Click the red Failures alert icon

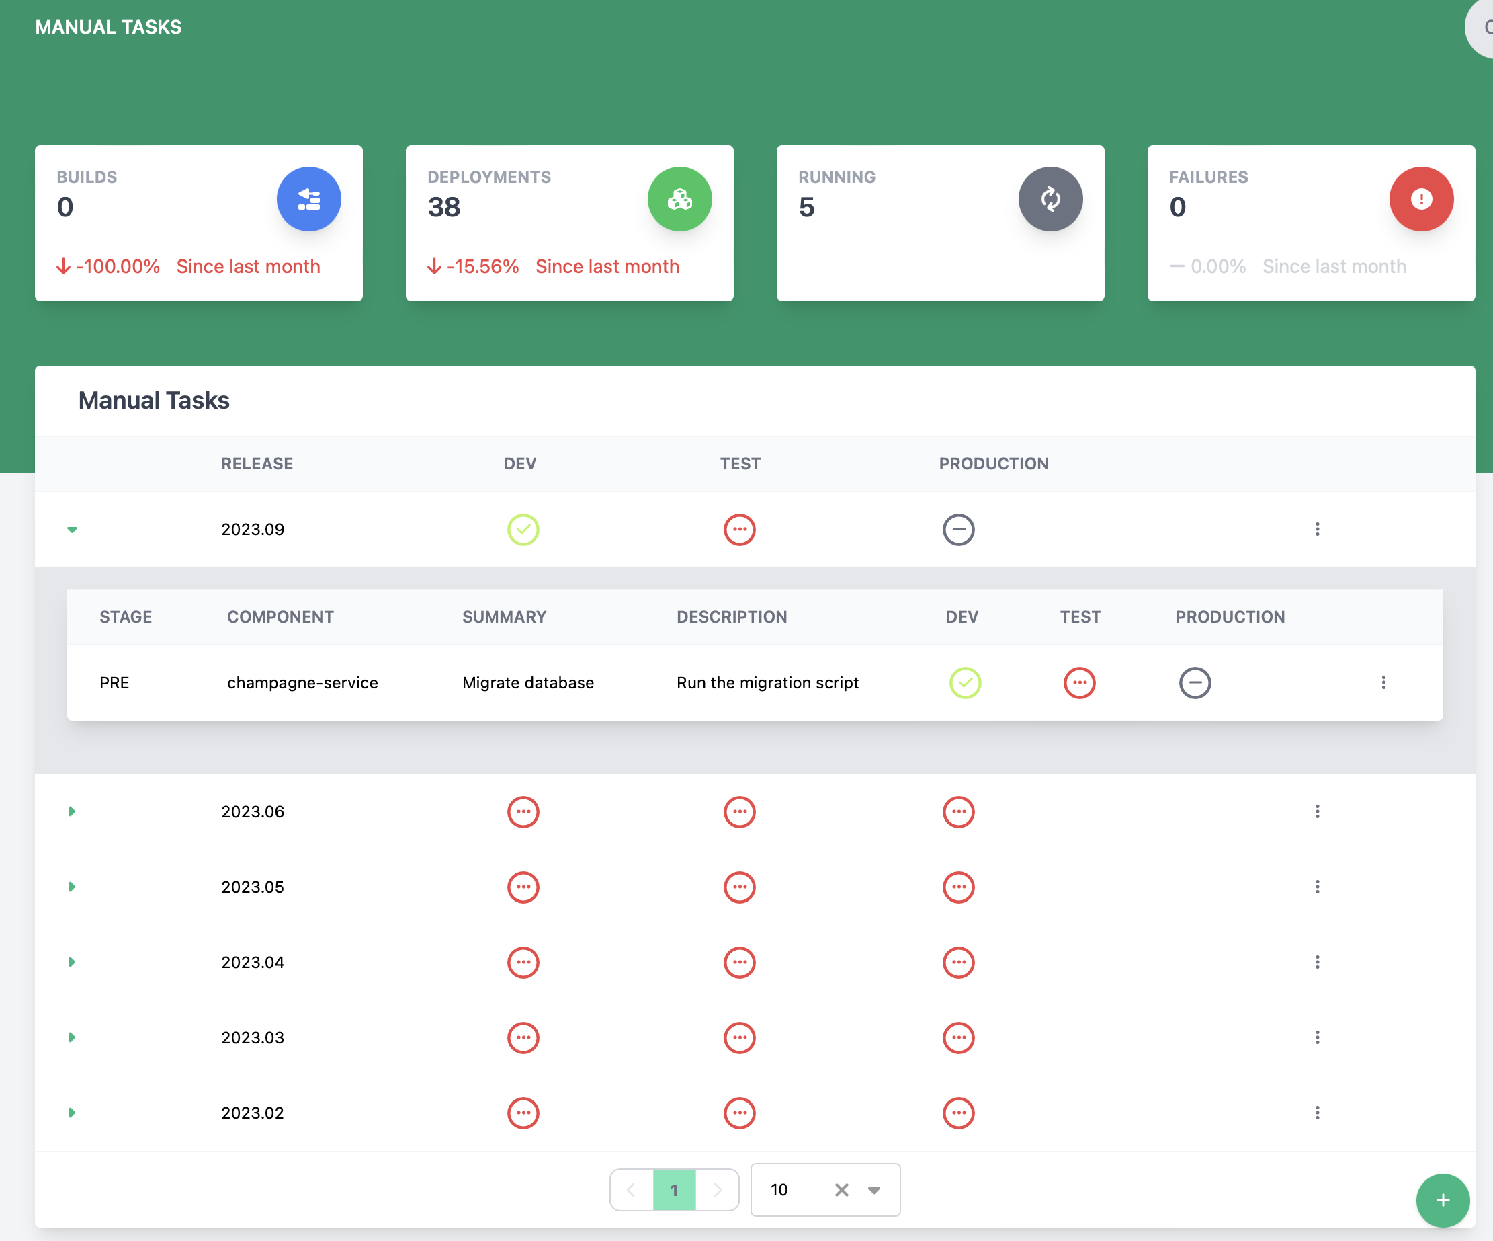click(1421, 199)
